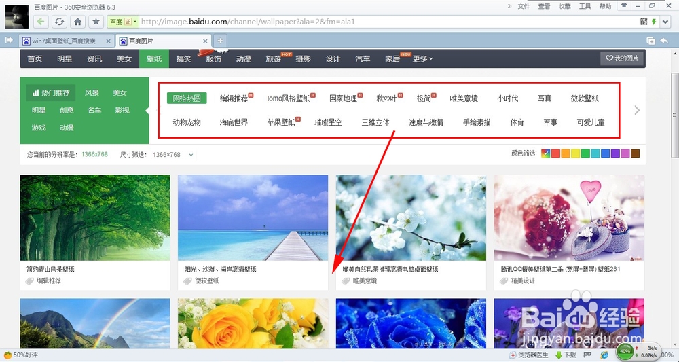This screenshot has width=679, height=362.
Task: Reload the page with refresh icon
Action: click(x=59, y=22)
